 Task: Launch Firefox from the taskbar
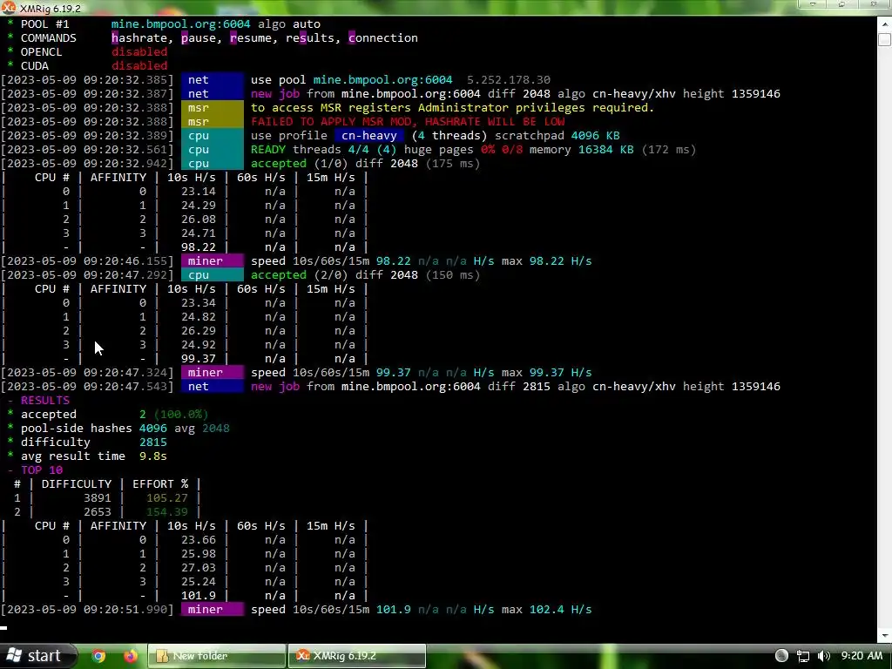(131, 656)
